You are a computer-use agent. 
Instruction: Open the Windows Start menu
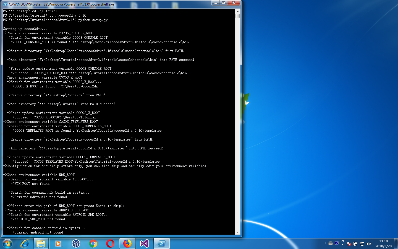[7, 244]
